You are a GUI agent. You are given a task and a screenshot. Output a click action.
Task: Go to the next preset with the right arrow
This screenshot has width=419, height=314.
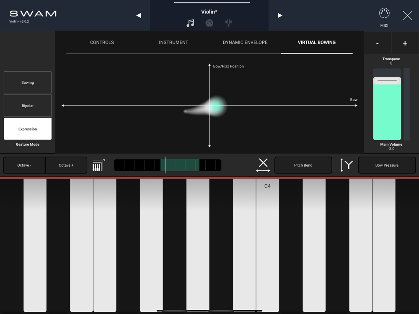pyautogui.click(x=280, y=15)
